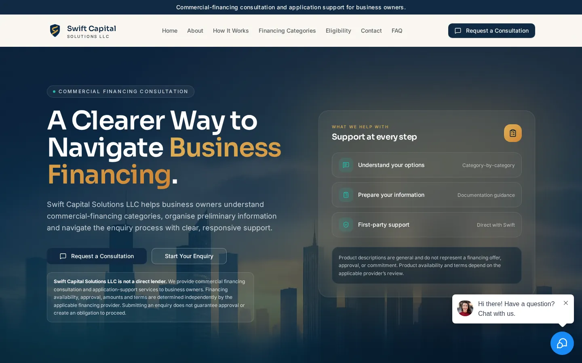The height and width of the screenshot is (363, 582).
Task: Open Financing Categories menu item
Action: [287, 31]
